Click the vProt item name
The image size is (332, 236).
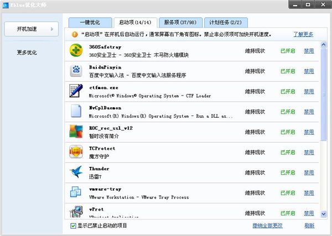(x=96, y=209)
